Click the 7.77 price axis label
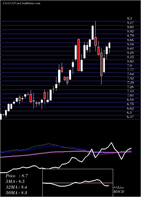The height and width of the screenshot is (197, 141). pos(130,70)
